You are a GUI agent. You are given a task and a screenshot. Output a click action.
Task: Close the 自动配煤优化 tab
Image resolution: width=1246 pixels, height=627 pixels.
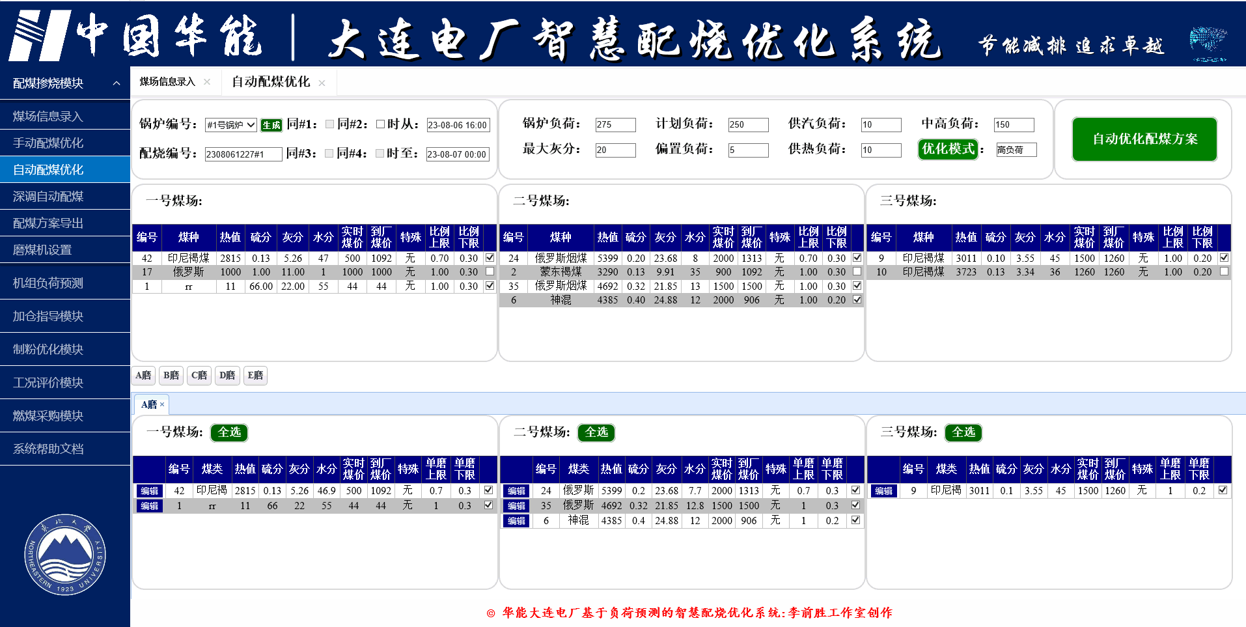322,83
